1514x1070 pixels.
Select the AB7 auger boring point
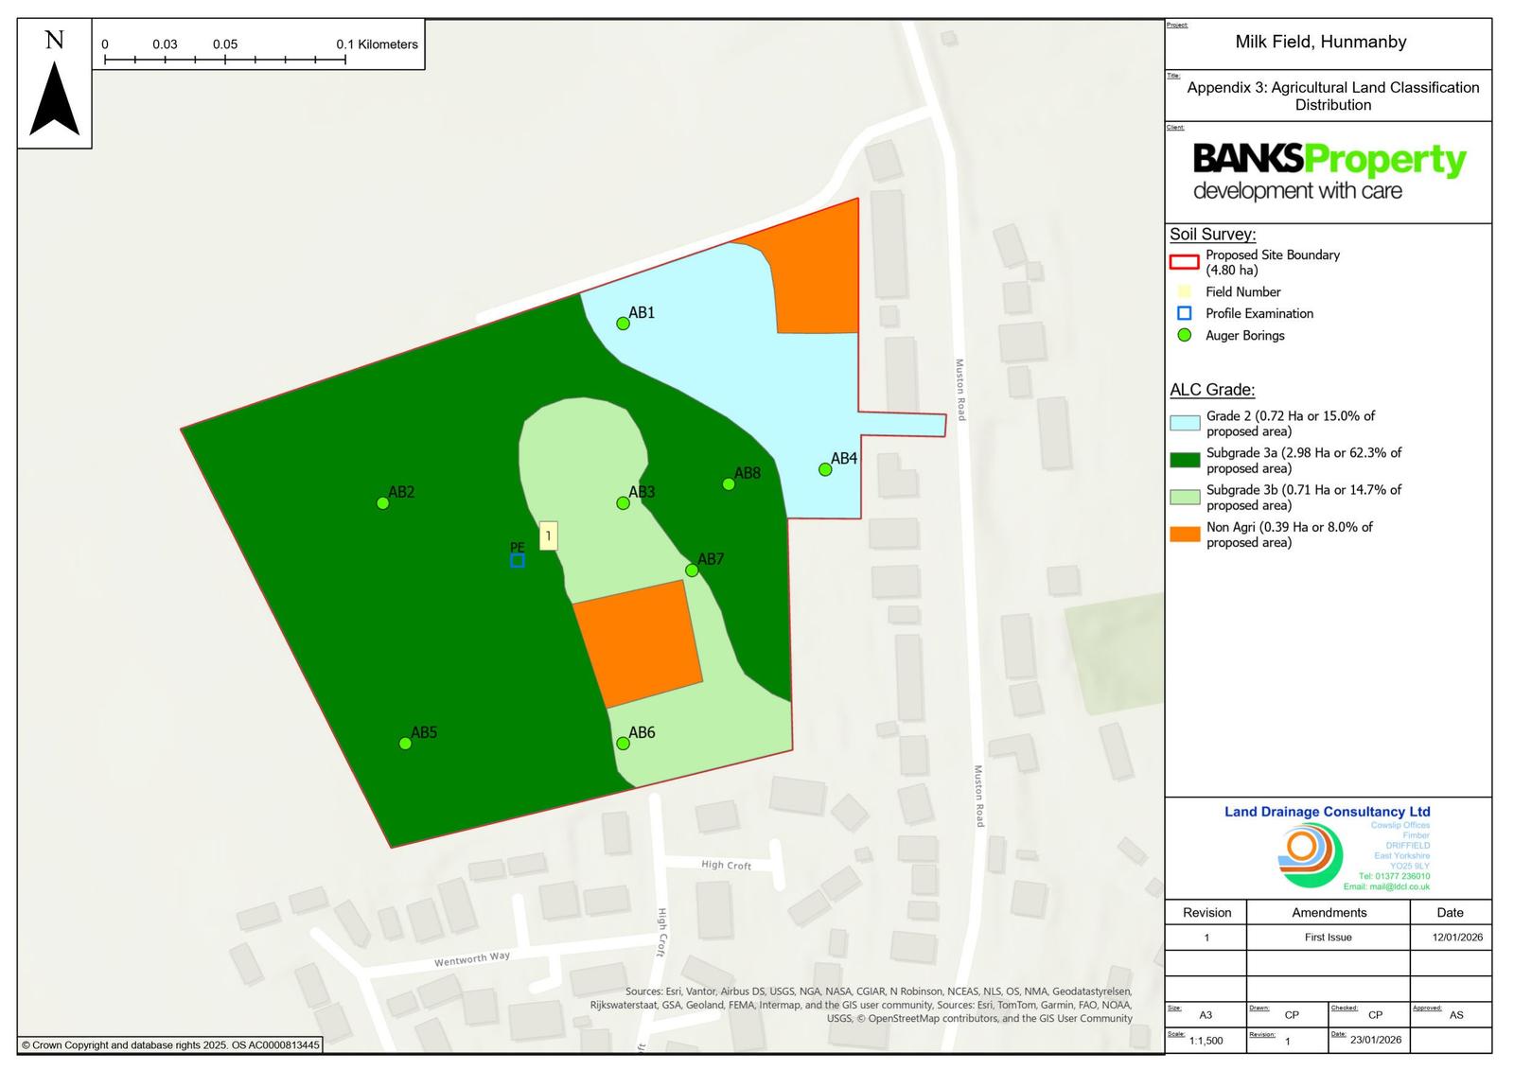pos(692,570)
